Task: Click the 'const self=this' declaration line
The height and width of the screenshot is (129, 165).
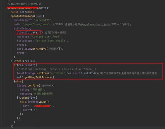Action: click(x=22, y=12)
